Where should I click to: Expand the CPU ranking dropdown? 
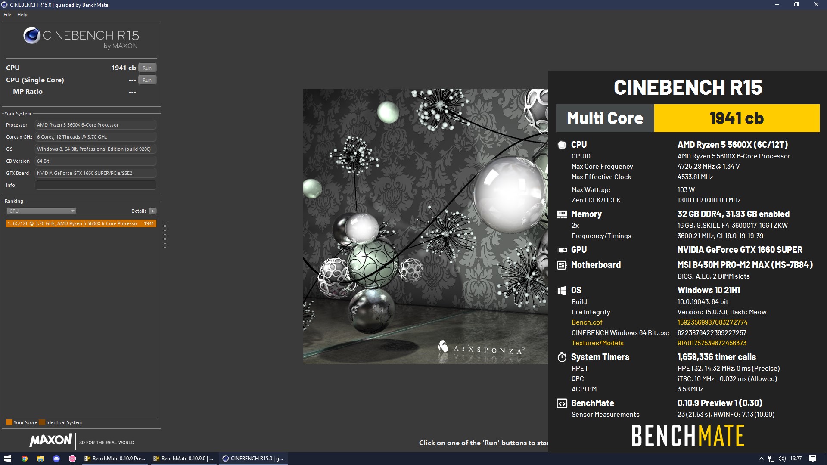coord(41,211)
